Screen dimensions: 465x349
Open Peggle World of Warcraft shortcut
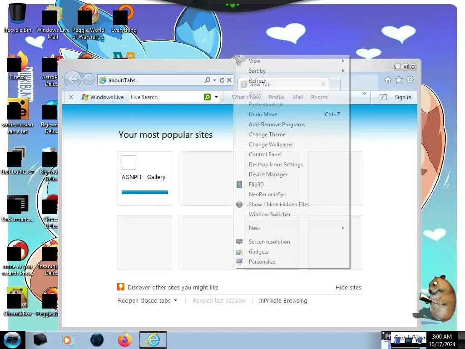[88, 22]
